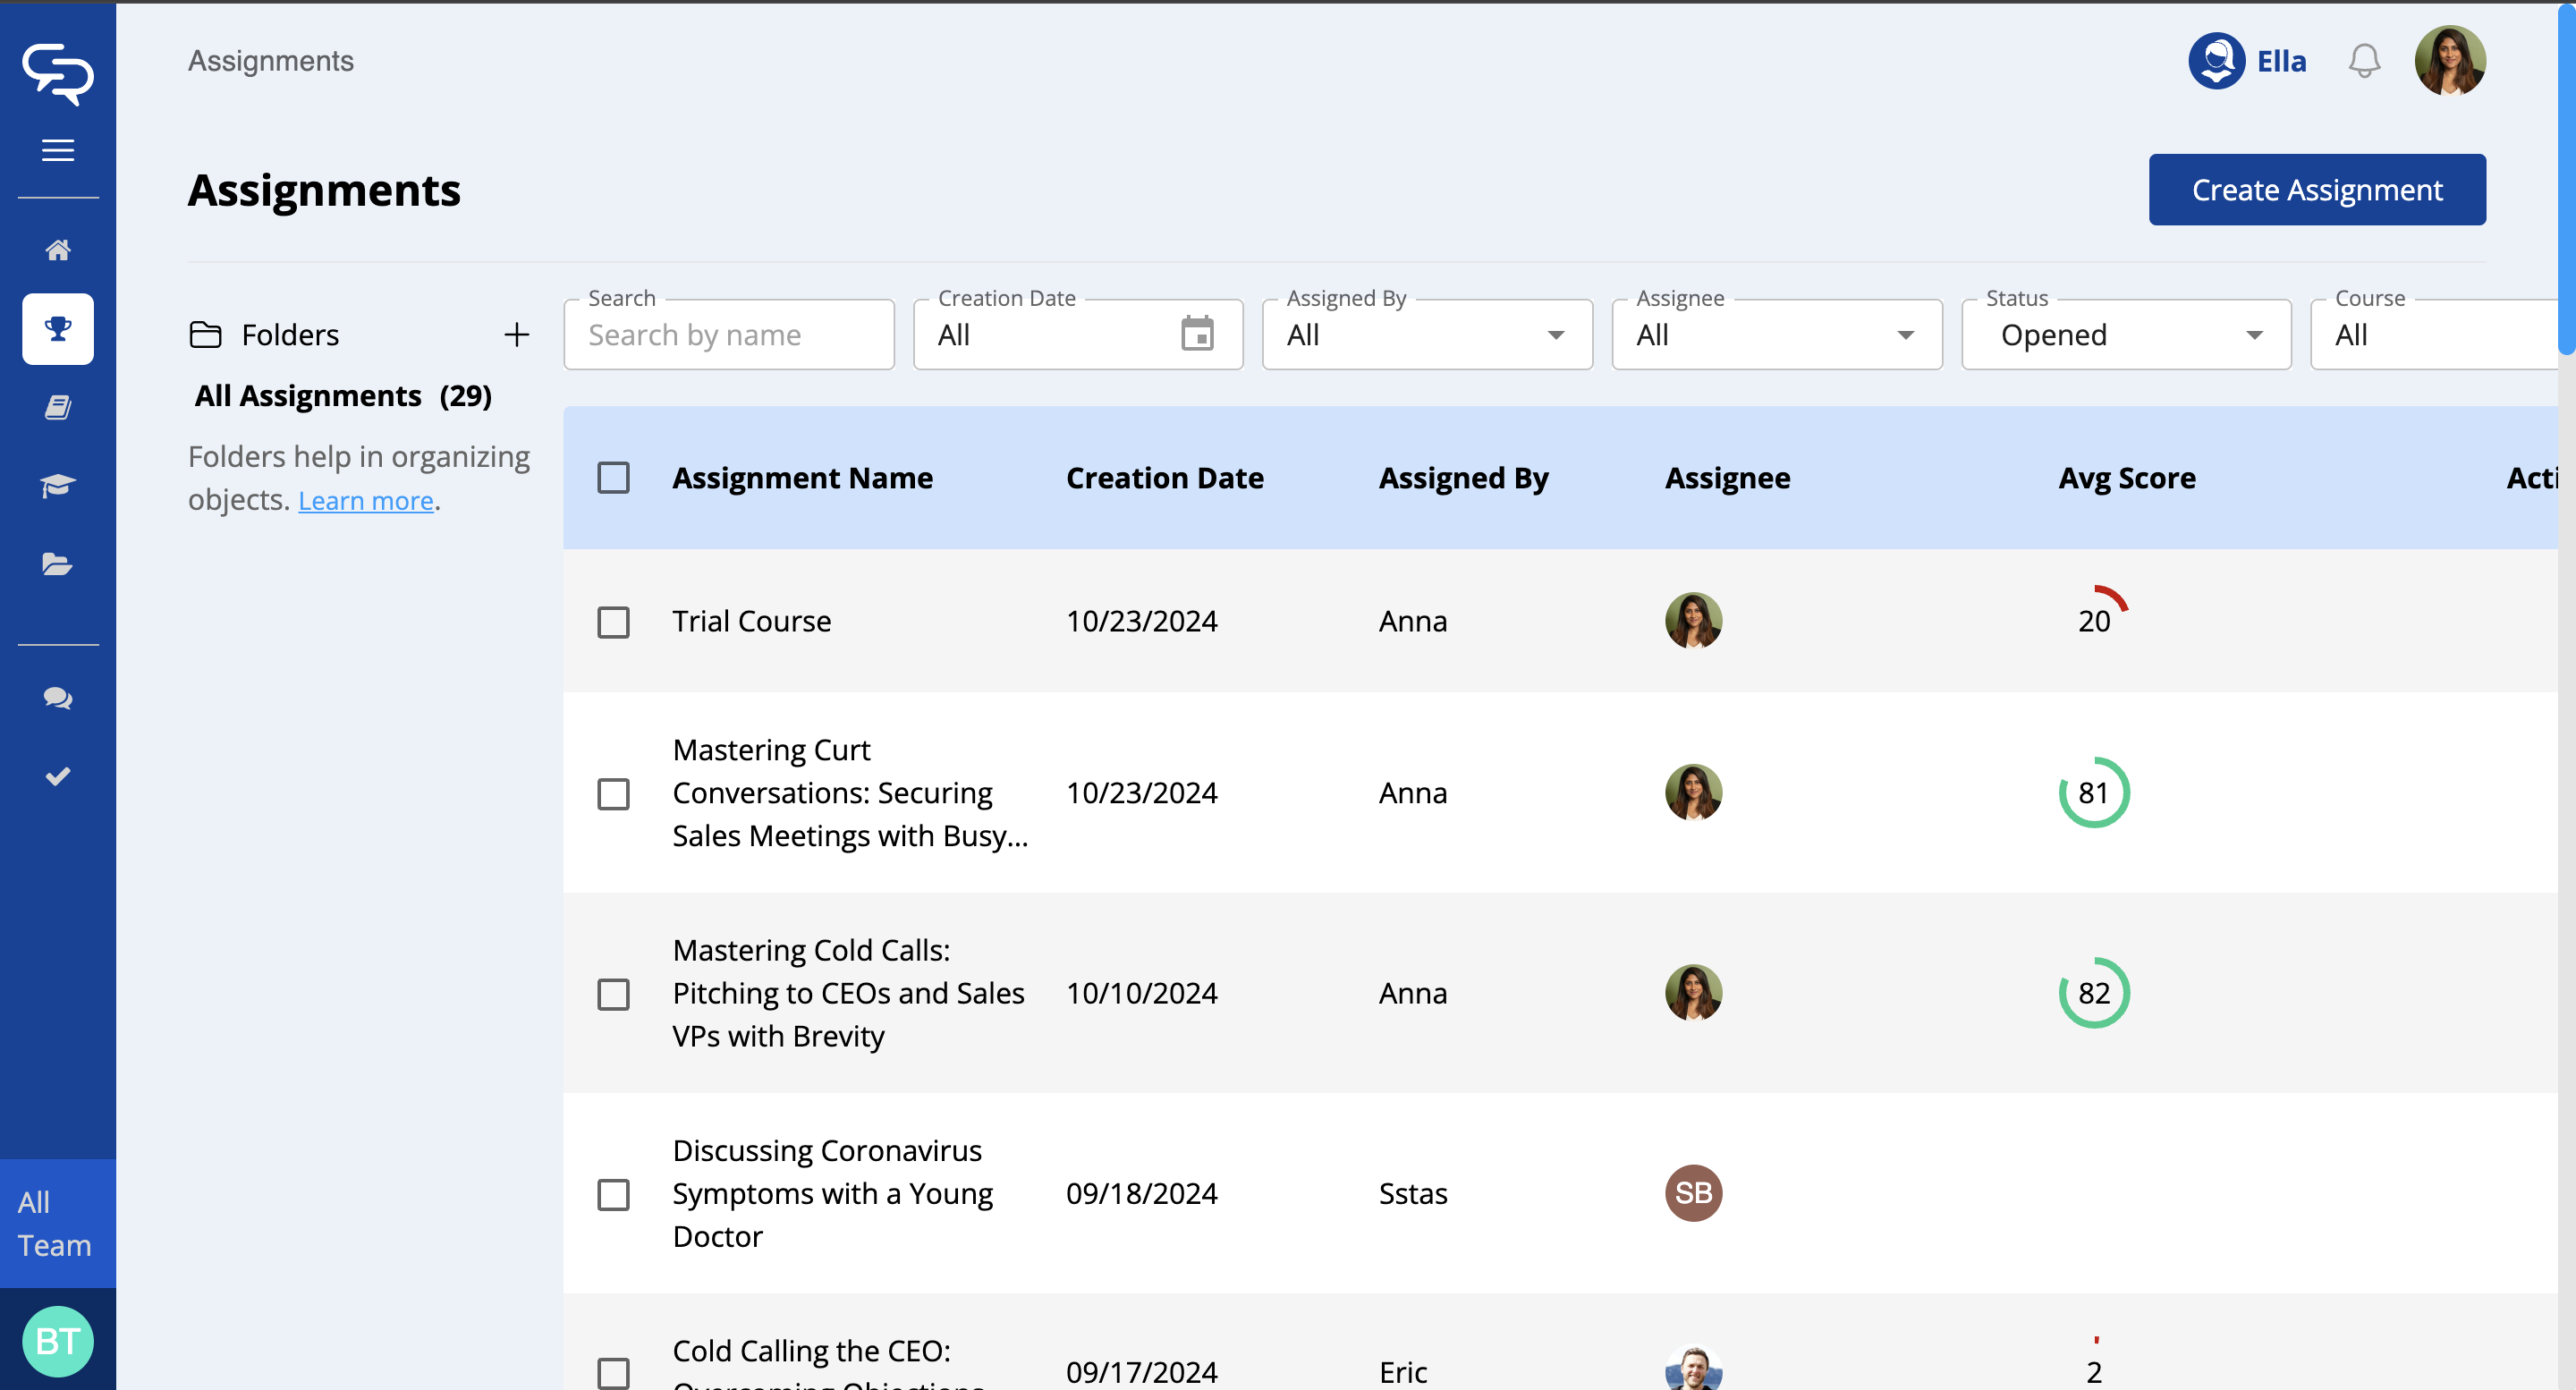Check the Trial Course row checkbox

(613, 622)
